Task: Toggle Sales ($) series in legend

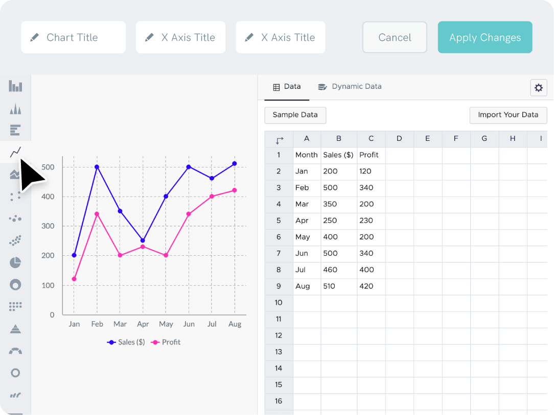Action: (x=126, y=342)
